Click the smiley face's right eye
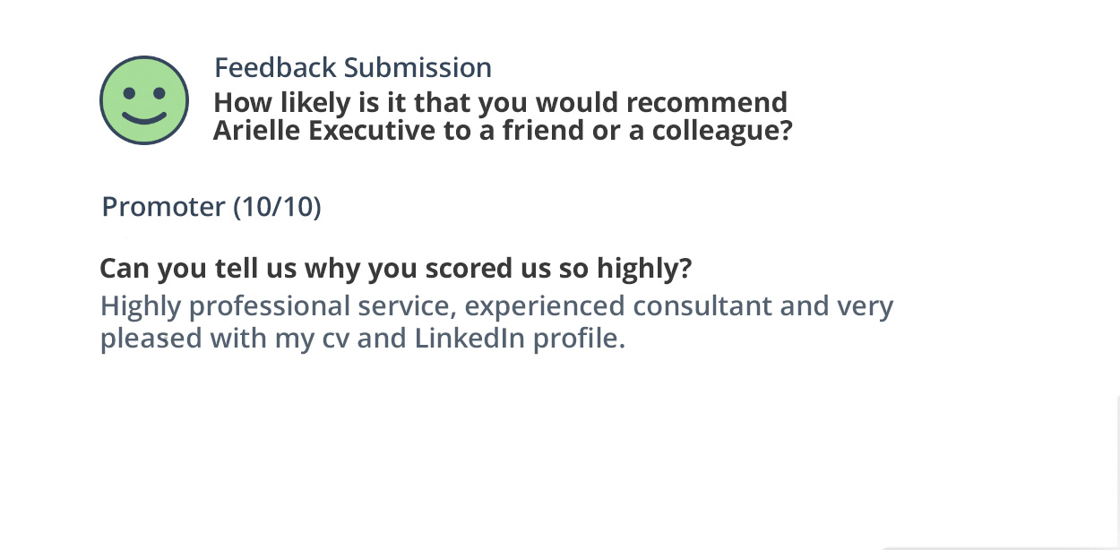Image resolution: width=1120 pixels, height=550 pixels. pos(159,92)
